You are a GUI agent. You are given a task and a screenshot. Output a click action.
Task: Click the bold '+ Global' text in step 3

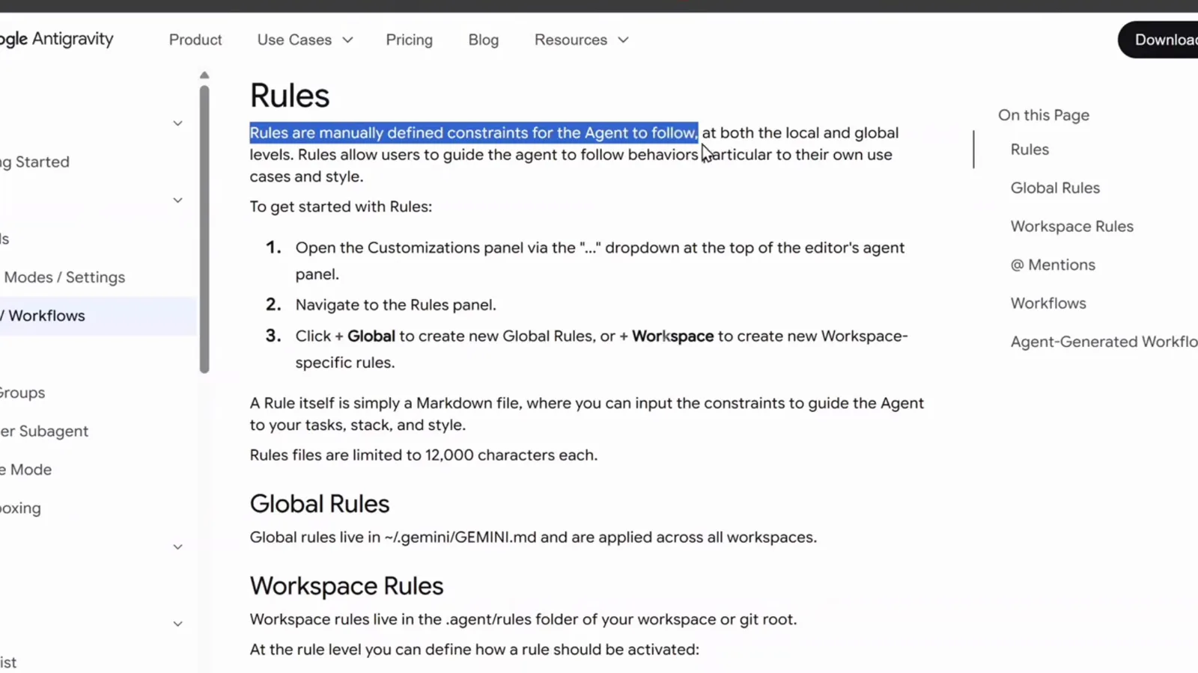point(365,336)
